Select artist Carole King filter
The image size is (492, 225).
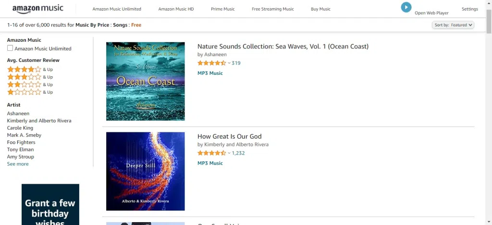pos(20,128)
